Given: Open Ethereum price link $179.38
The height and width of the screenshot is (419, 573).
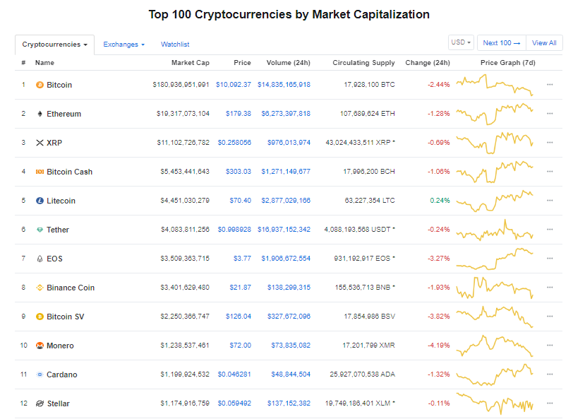Looking at the screenshot, I should [239, 114].
